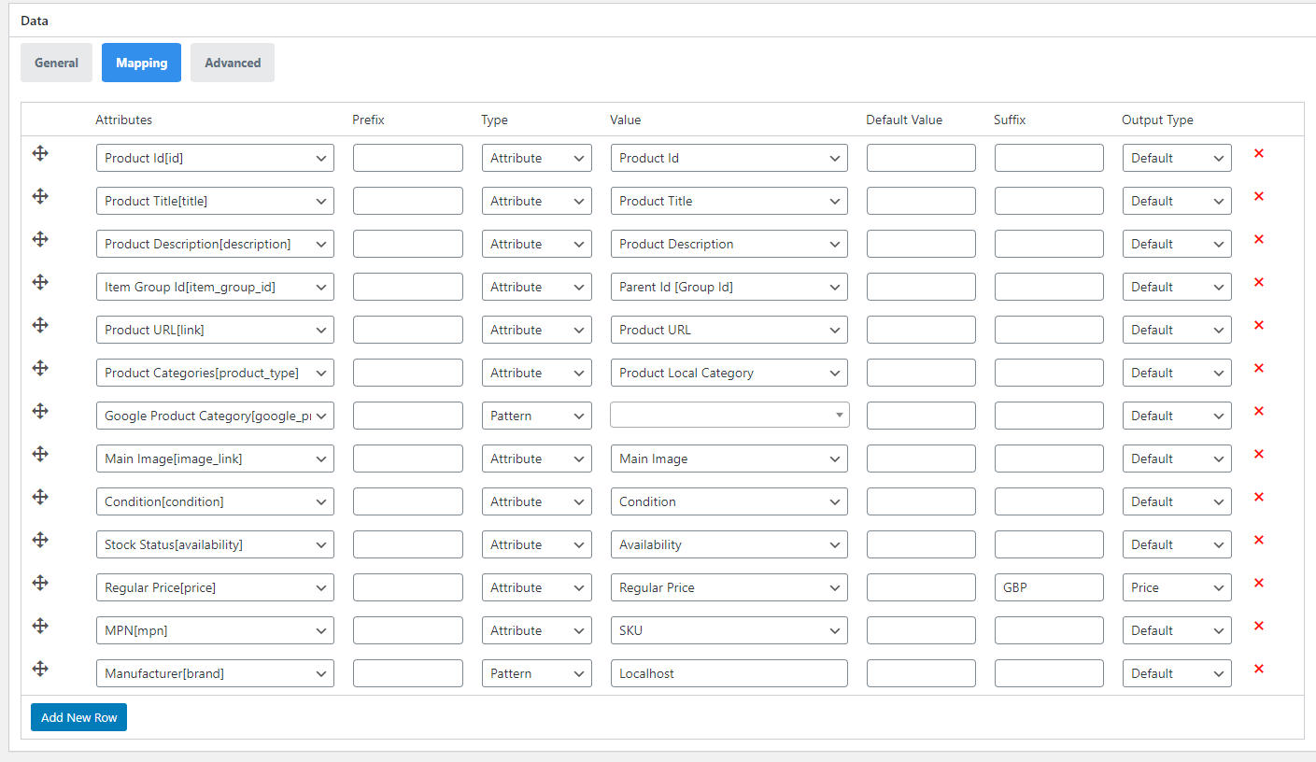The image size is (1316, 762).
Task: Remove the Stock Status row
Action: coord(1259,540)
